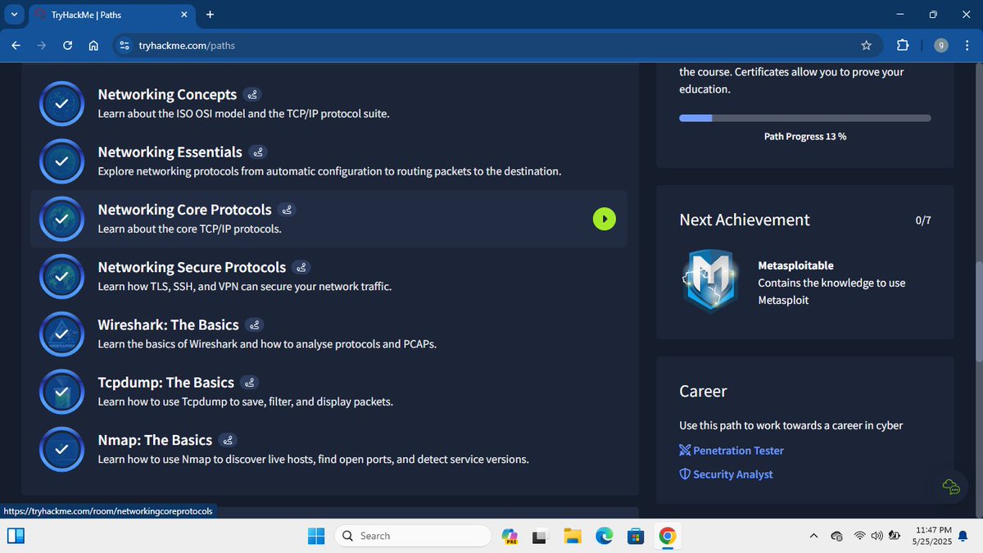Click the path icon beside Networking Concepts title
Screen dimensions: 983x553
[x=252, y=95]
